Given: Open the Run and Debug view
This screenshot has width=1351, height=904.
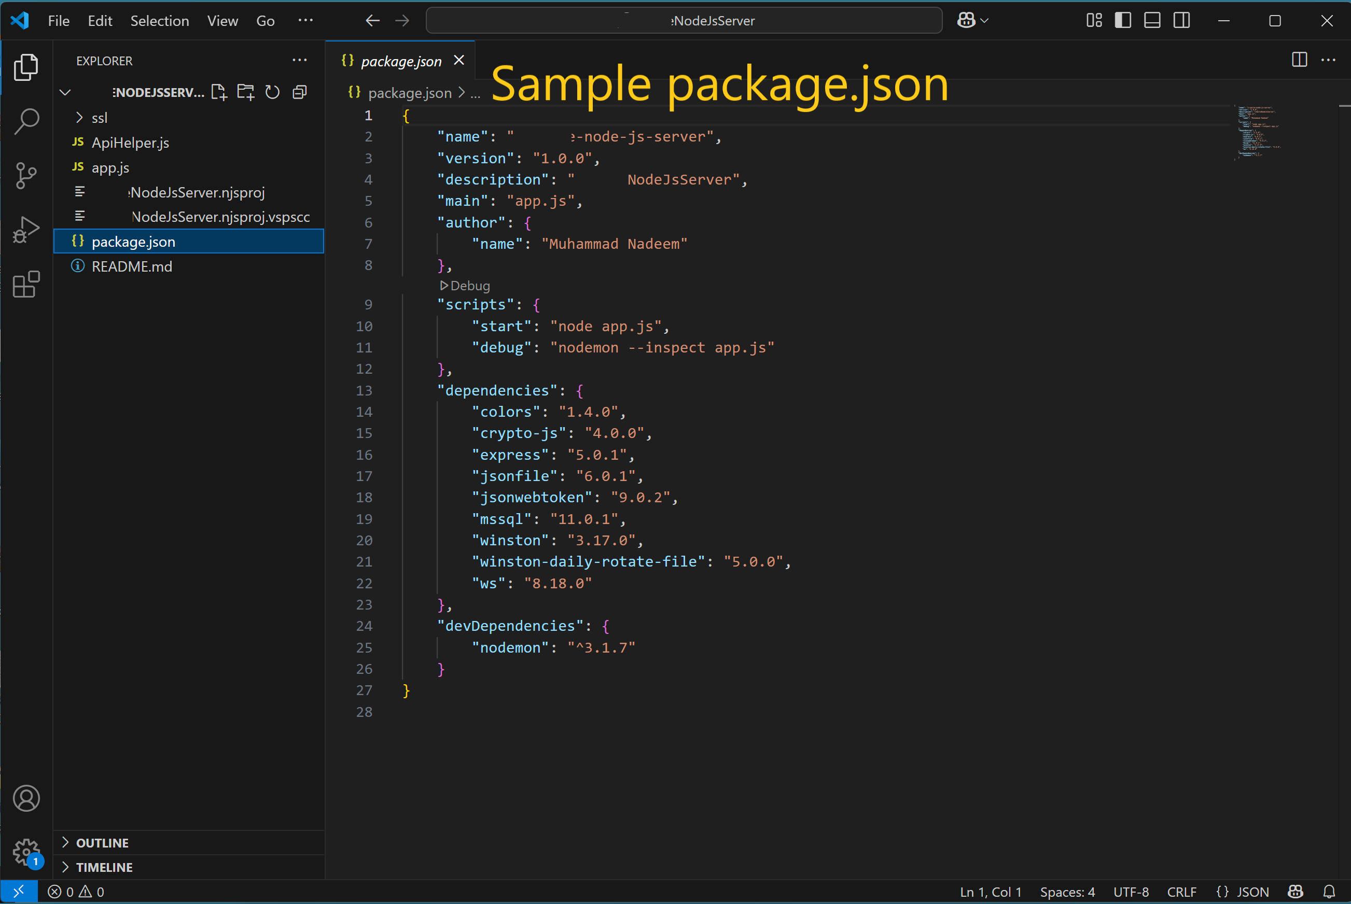Looking at the screenshot, I should coord(26,230).
